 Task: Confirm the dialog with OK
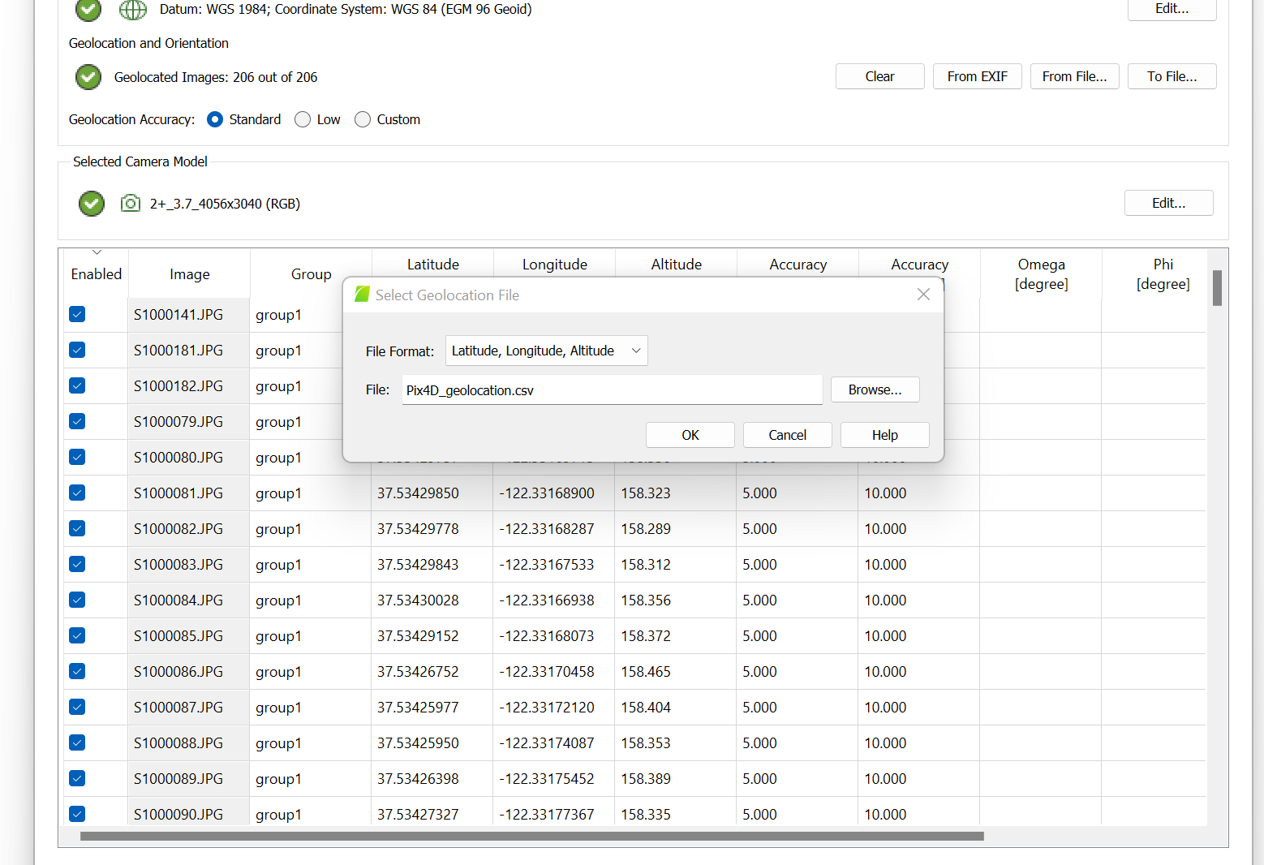(x=690, y=435)
